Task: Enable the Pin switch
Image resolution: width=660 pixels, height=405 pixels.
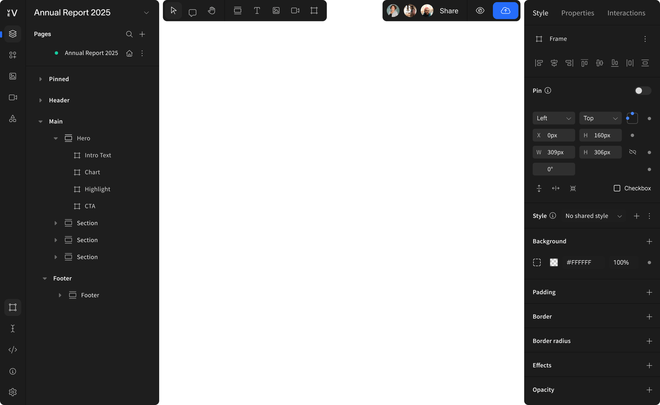Action: [642, 90]
